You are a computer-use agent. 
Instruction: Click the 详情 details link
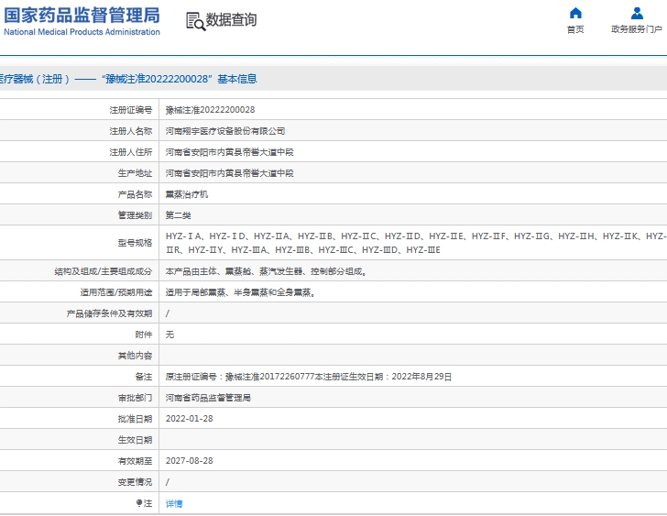click(x=174, y=504)
